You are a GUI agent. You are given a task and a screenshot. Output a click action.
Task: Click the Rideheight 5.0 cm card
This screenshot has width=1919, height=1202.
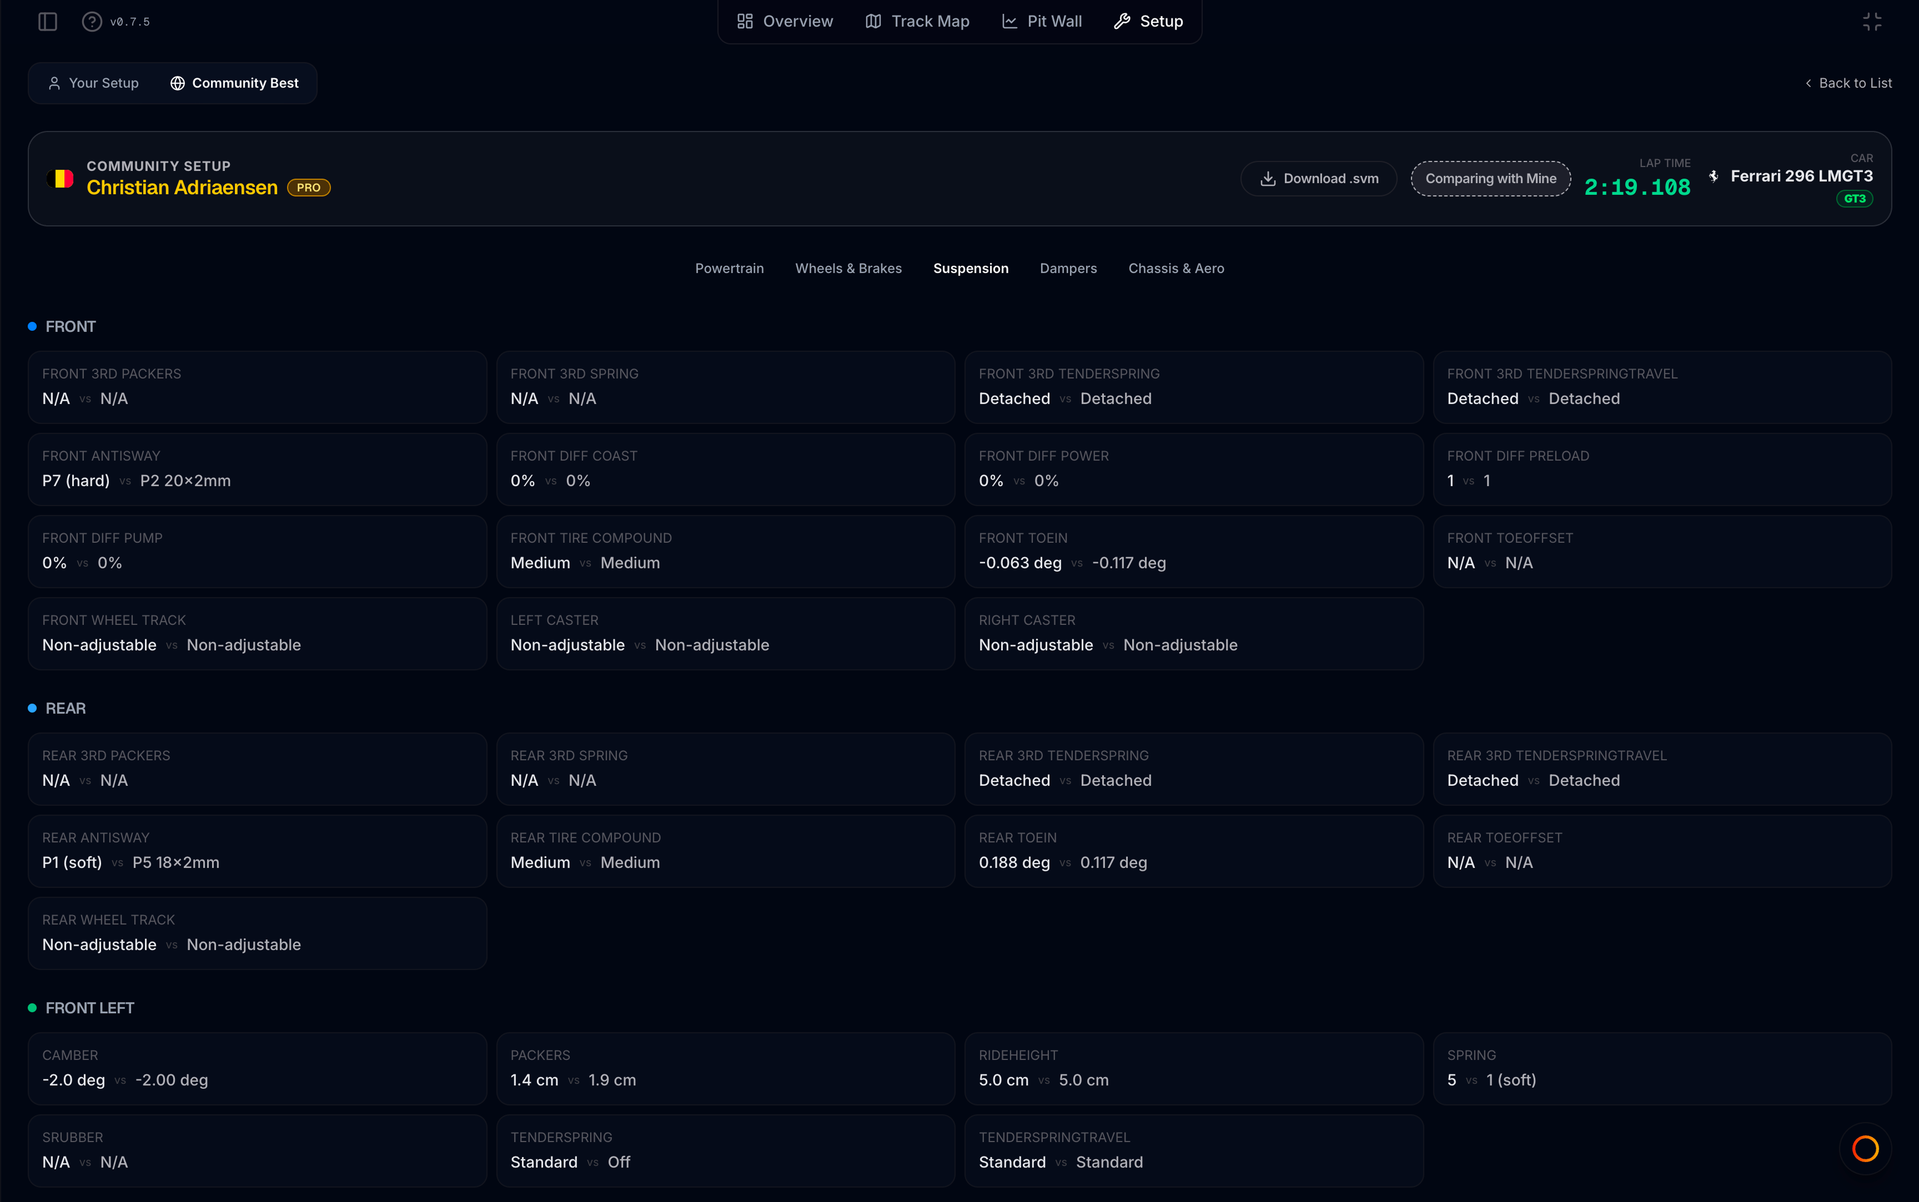point(1194,1068)
